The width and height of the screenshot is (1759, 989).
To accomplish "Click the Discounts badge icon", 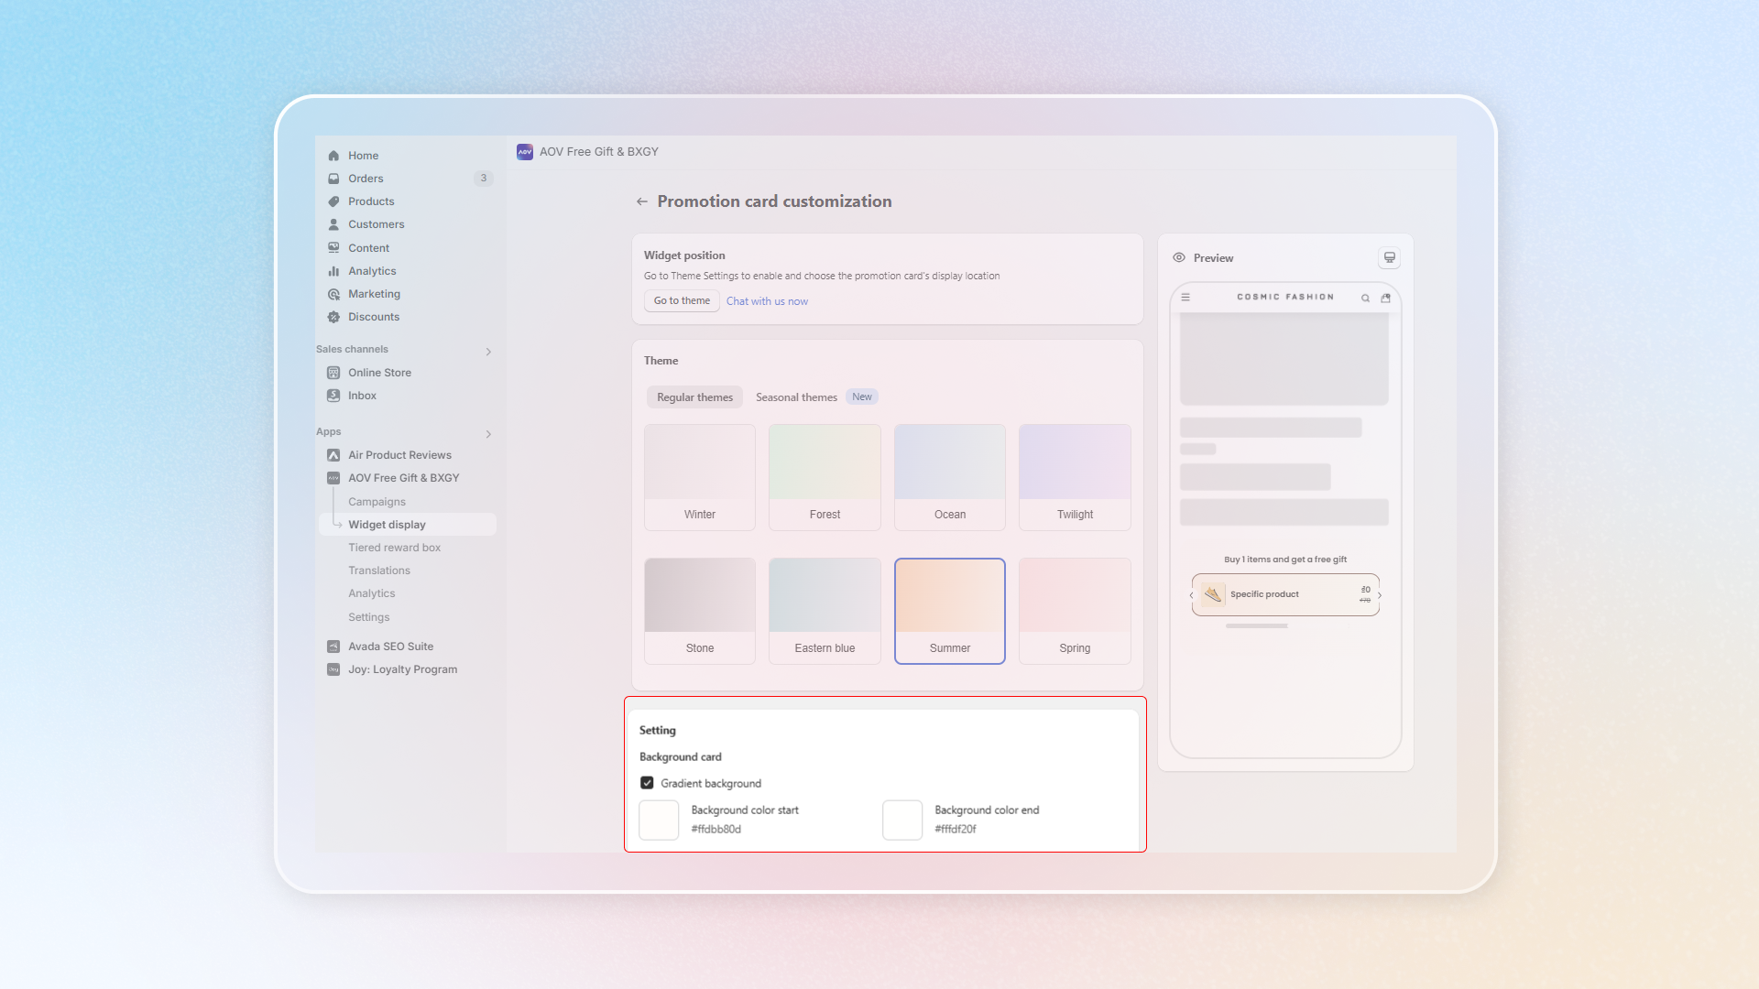I will [333, 317].
